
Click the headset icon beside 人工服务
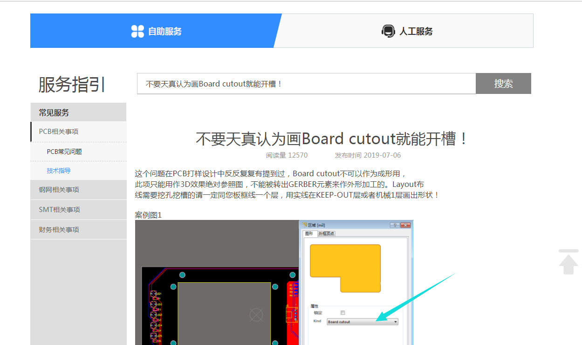pyautogui.click(x=388, y=31)
